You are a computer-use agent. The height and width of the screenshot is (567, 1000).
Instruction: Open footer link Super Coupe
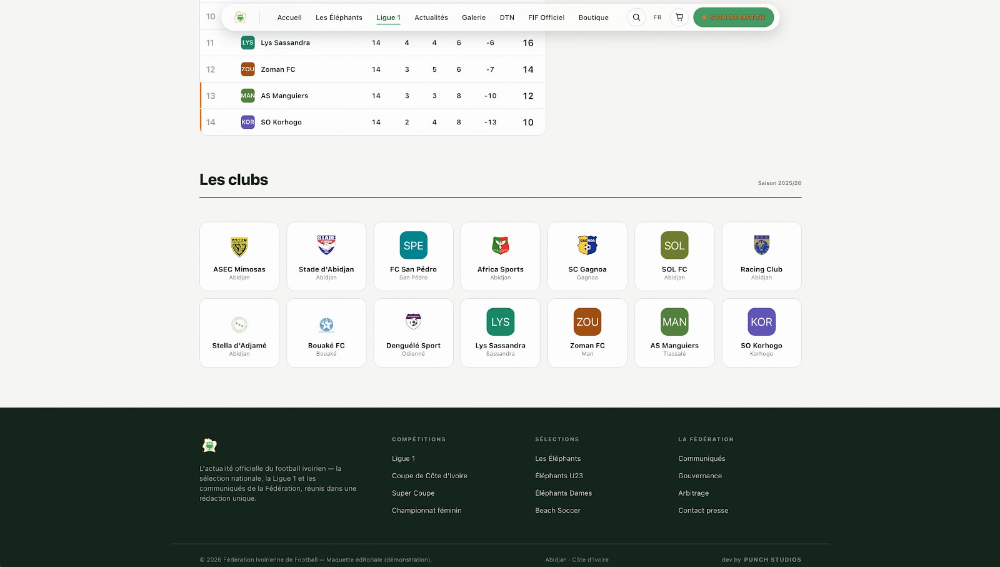click(413, 493)
